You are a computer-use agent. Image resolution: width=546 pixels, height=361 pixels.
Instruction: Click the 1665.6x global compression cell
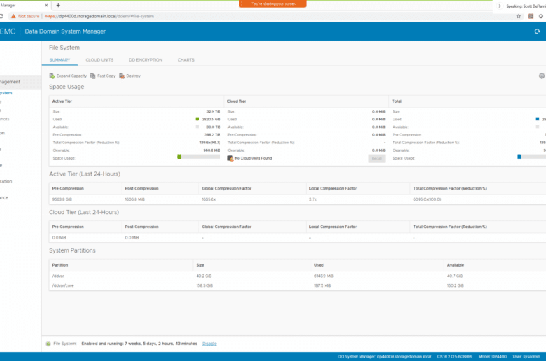[x=209, y=199]
